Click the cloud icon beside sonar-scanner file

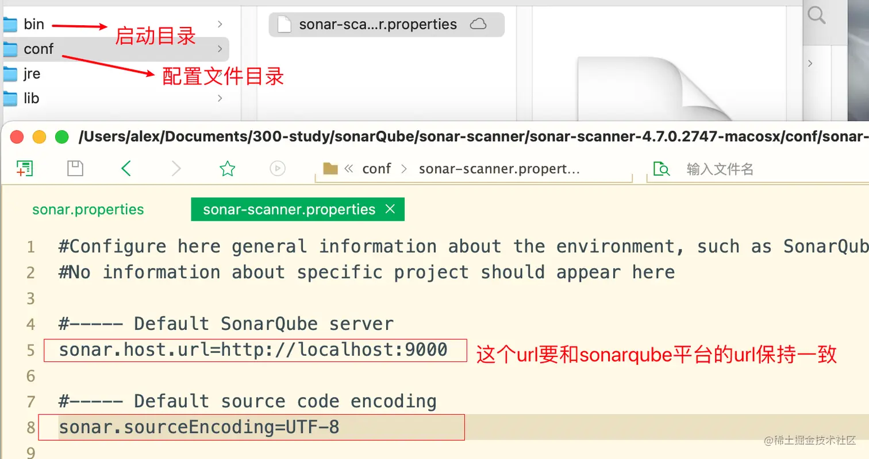click(478, 24)
